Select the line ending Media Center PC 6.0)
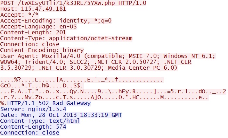The image size is (228, 138). (x=89, y=68)
